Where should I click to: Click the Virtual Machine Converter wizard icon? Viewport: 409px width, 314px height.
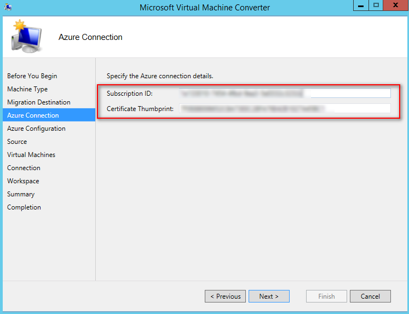(x=26, y=37)
